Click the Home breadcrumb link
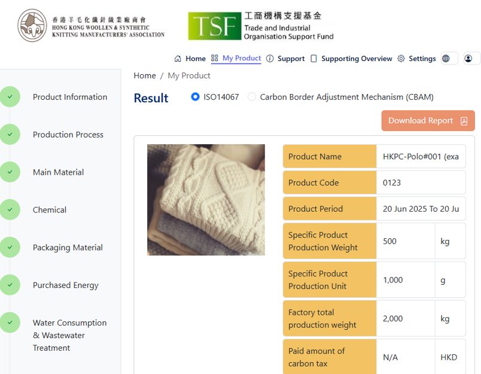 (x=145, y=75)
